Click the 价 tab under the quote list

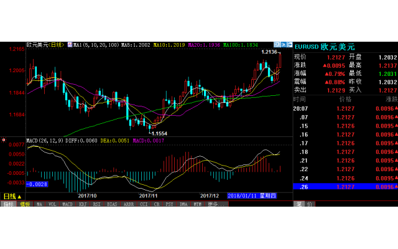point(310,204)
